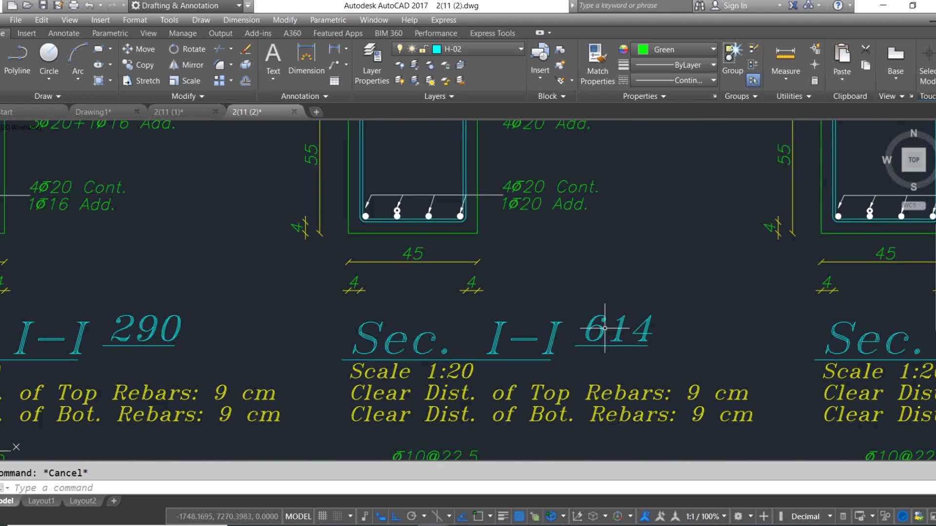Open the Green color dropdown
Screen dimensions: 936x526
[x=713, y=49]
